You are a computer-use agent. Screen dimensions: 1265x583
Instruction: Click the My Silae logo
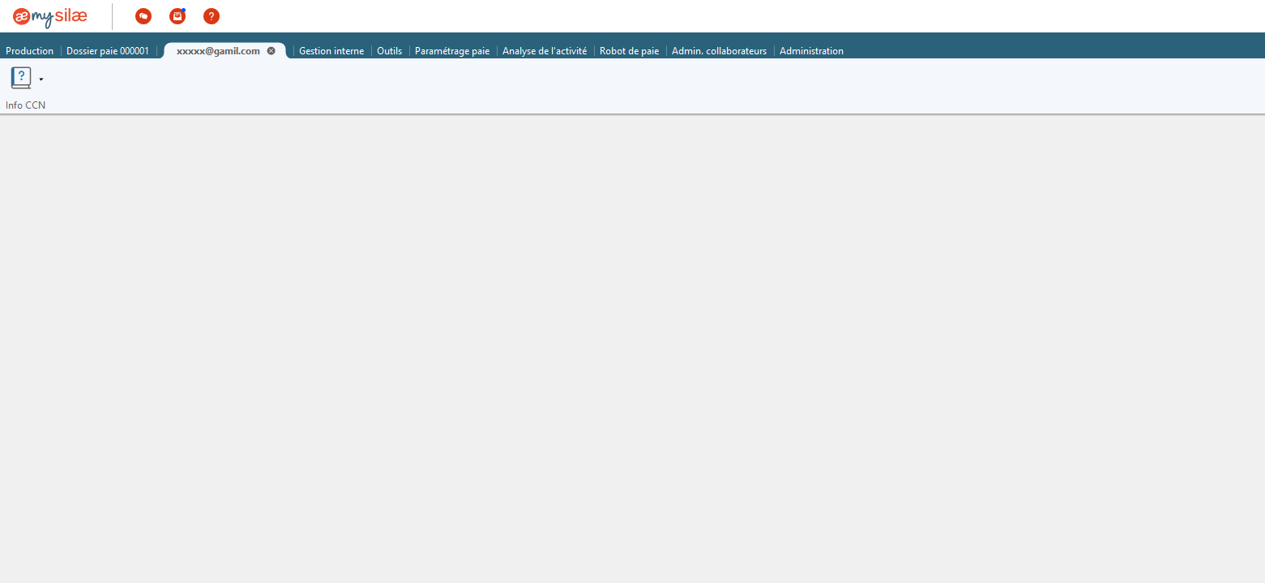[50, 16]
